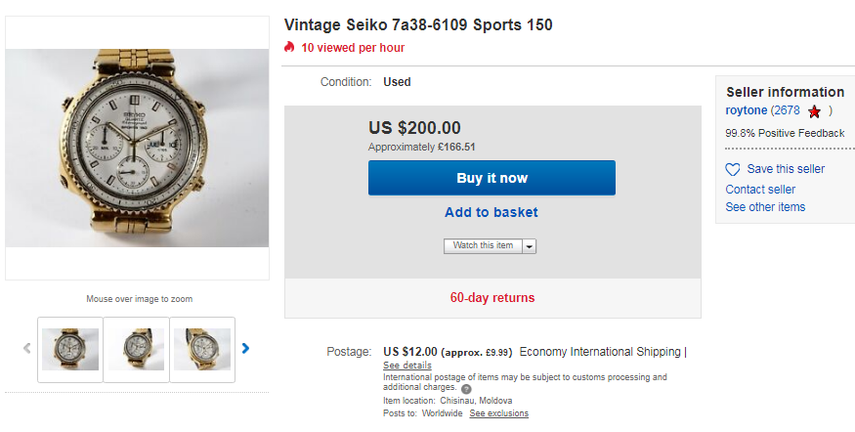855x432 pixels.
Task: Open the seller's 2678 feedback score
Action: pos(786,111)
